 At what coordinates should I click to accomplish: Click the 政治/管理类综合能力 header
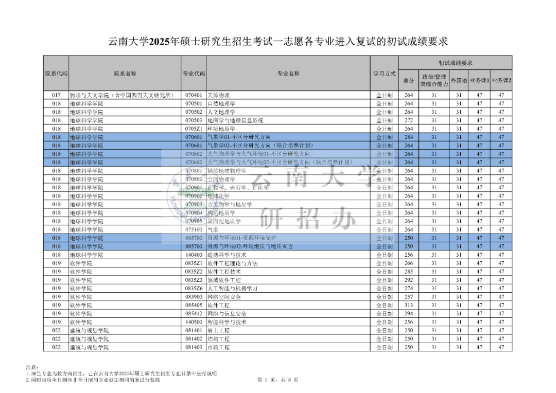pos(434,80)
